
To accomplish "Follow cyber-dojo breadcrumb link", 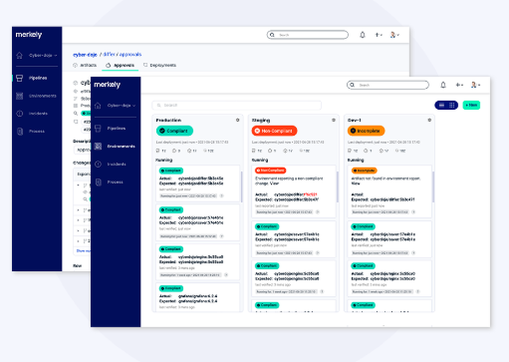I will 84,55.
